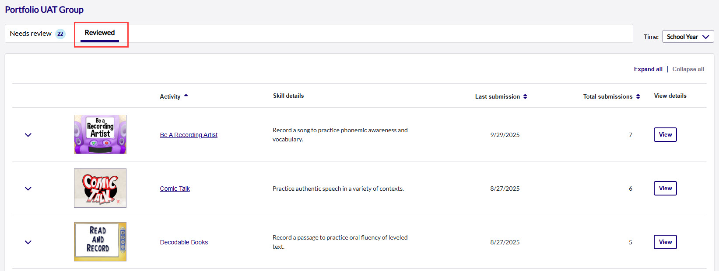This screenshot has height=271, width=719.
Task: Click the Comic Talk thumbnail image
Action: point(100,188)
